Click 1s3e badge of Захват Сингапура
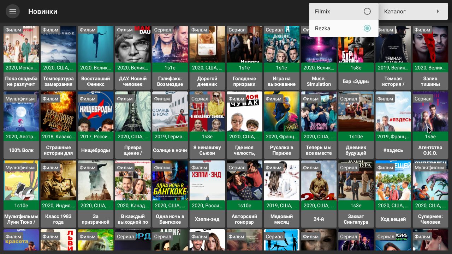 click(356, 205)
